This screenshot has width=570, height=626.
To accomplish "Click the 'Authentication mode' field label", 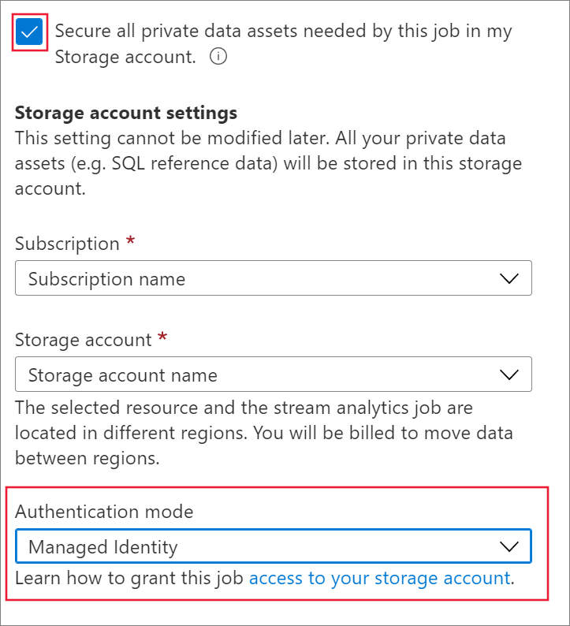I will (104, 512).
